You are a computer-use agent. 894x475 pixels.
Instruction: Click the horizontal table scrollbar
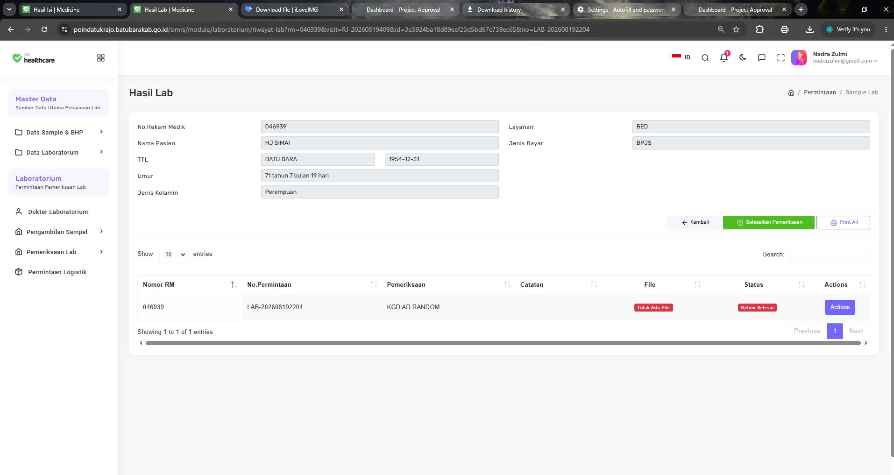click(x=503, y=343)
